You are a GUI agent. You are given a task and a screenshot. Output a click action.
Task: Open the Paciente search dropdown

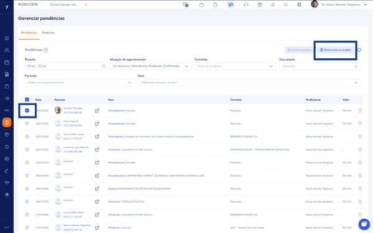(80, 82)
